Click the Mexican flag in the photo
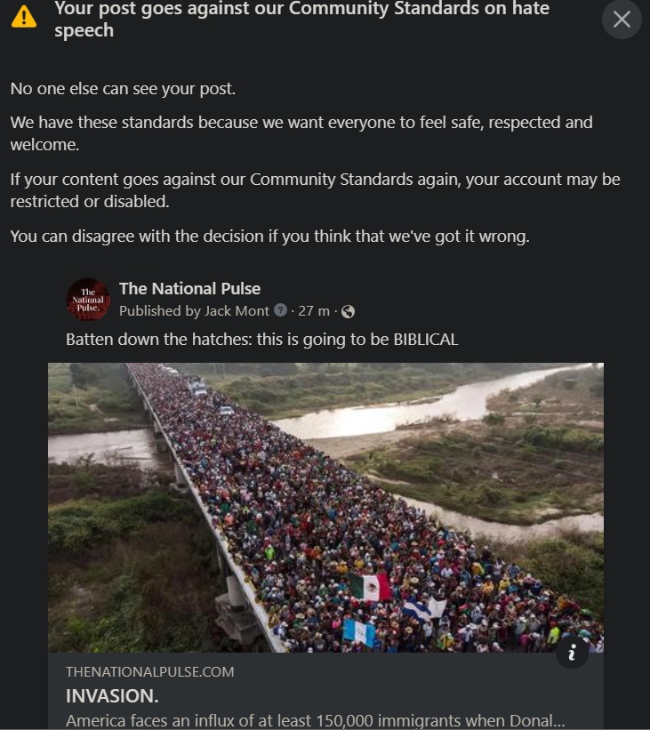The height and width of the screenshot is (730, 650). point(371,587)
